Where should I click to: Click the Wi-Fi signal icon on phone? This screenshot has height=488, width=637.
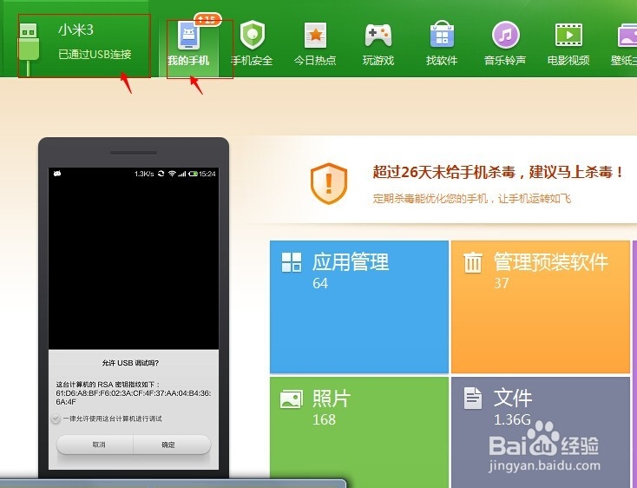pyautogui.click(x=172, y=174)
